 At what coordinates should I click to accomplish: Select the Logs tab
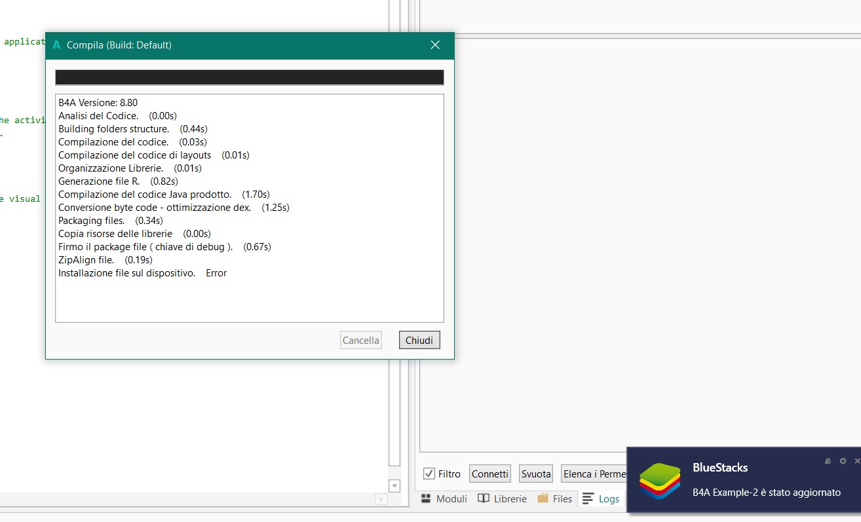tap(601, 499)
